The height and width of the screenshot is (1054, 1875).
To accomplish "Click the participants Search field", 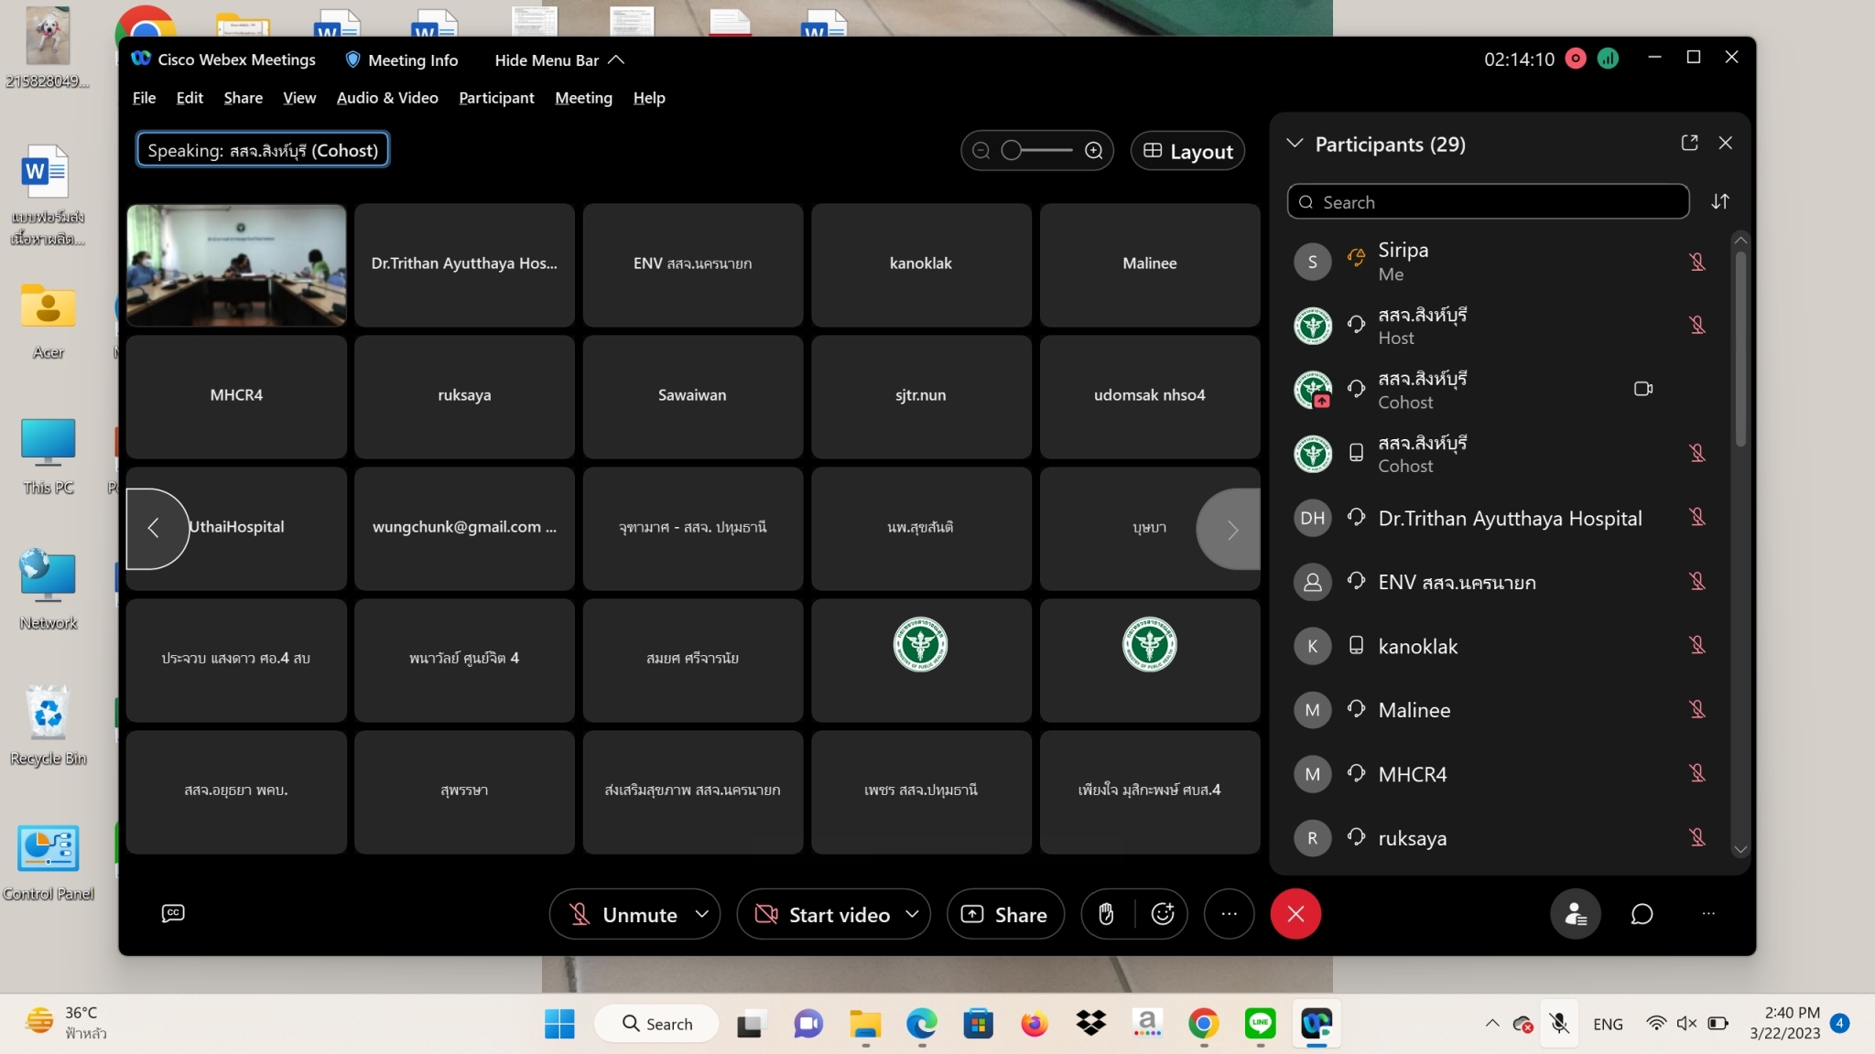I will (1488, 201).
